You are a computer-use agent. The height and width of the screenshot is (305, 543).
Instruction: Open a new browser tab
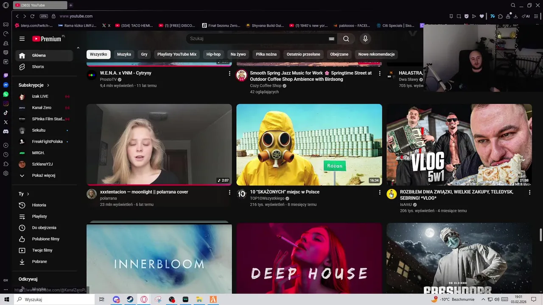(71, 5)
